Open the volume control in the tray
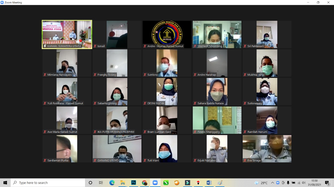Image resolution: width=334 pixels, height=187 pixels. pyautogui.click(x=303, y=183)
